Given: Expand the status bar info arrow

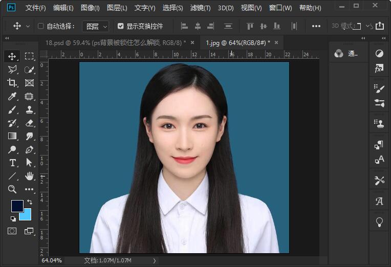Looking at the screenshot, I should tap(155, 261).
